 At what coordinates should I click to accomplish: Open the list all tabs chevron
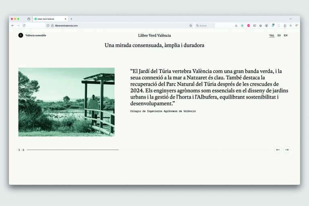pos(290,19)
